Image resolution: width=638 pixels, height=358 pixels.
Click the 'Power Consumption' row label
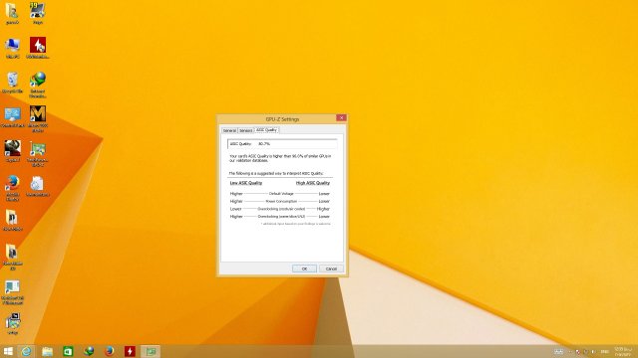pos(281,201)
